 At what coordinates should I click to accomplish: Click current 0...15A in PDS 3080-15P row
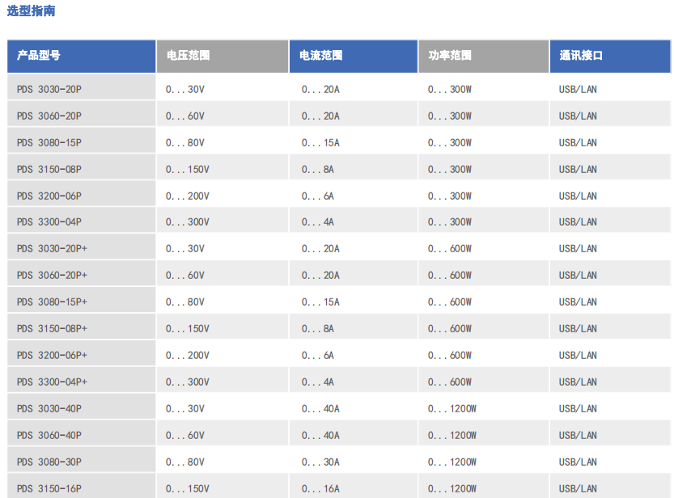click(320, 142)
